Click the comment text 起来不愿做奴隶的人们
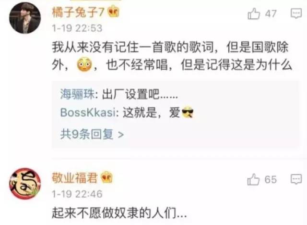Screen dimensions: 307x225 pos(119,213)
